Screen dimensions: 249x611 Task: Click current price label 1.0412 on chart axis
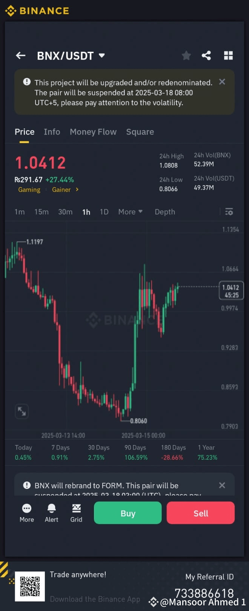pyautogui.click(x=231, y=291)
